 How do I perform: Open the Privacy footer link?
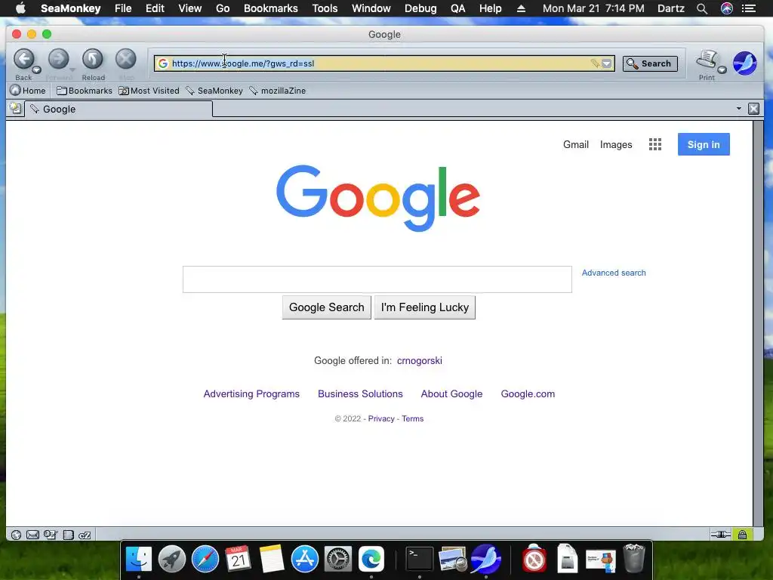381,418
